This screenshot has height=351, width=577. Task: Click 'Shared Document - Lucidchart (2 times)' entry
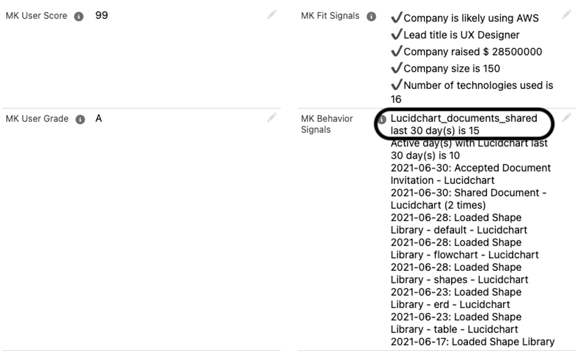click(x=469, y=199)
